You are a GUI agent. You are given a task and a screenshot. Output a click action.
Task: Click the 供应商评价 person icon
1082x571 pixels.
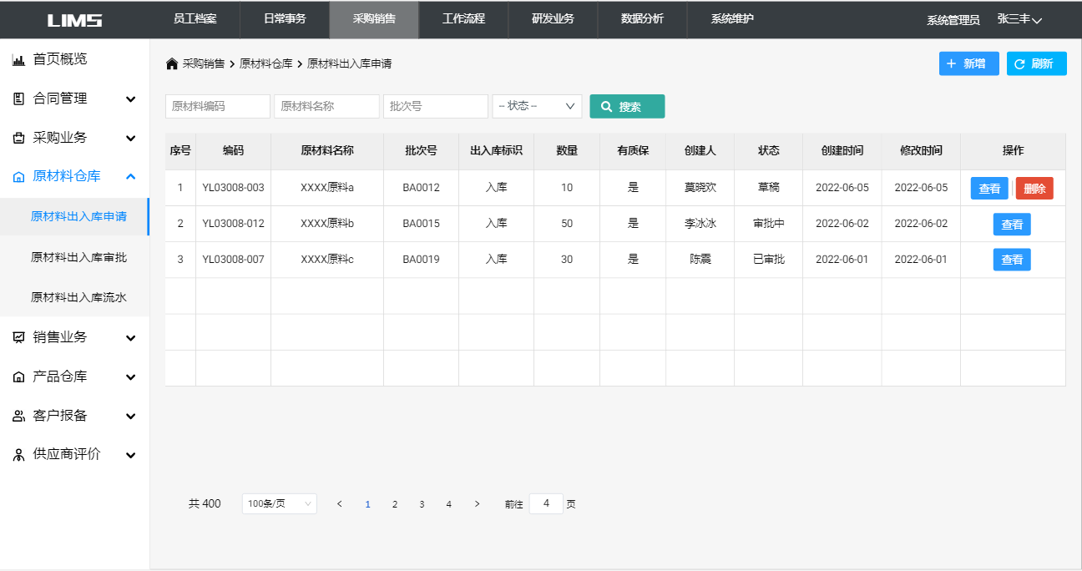coord(18,455)
